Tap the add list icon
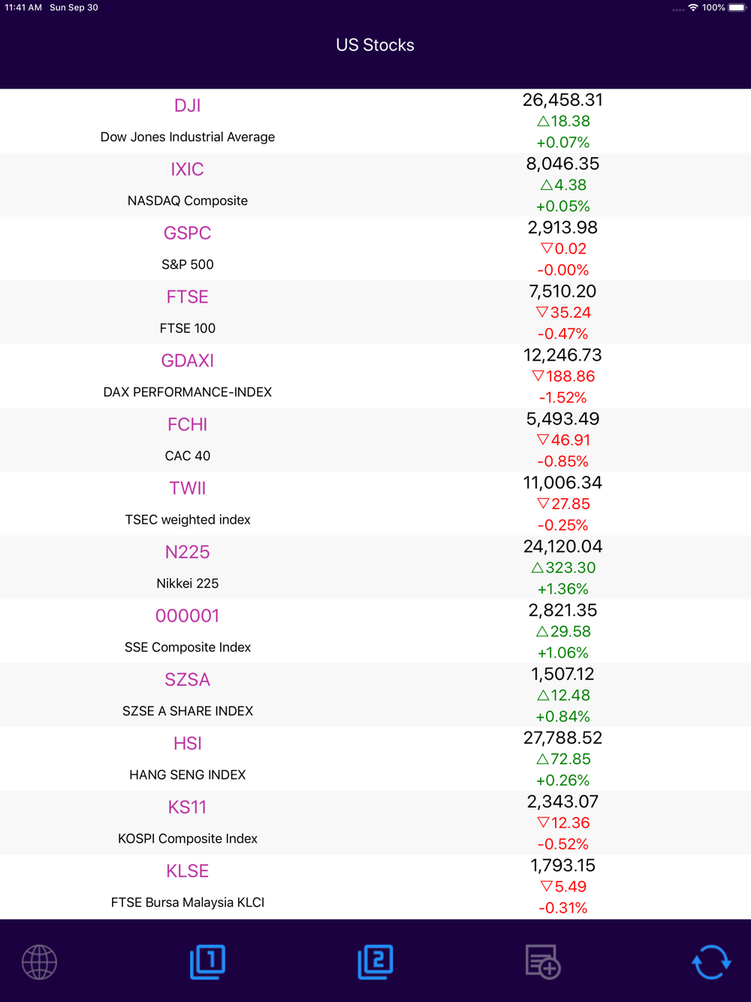The image size is (751, 1002). tap(543, 961)
